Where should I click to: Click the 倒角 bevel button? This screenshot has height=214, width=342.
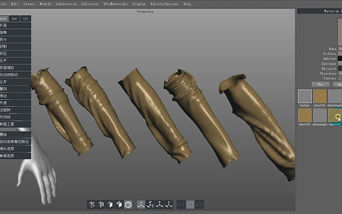pyautogui.click(x=15, y=32)
